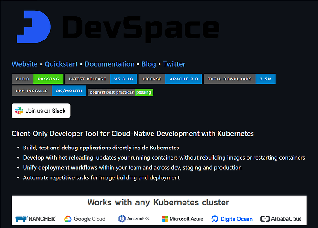
Task: Click the Total Downloads 3.5M badge
Action: click(x=240, y=79)
